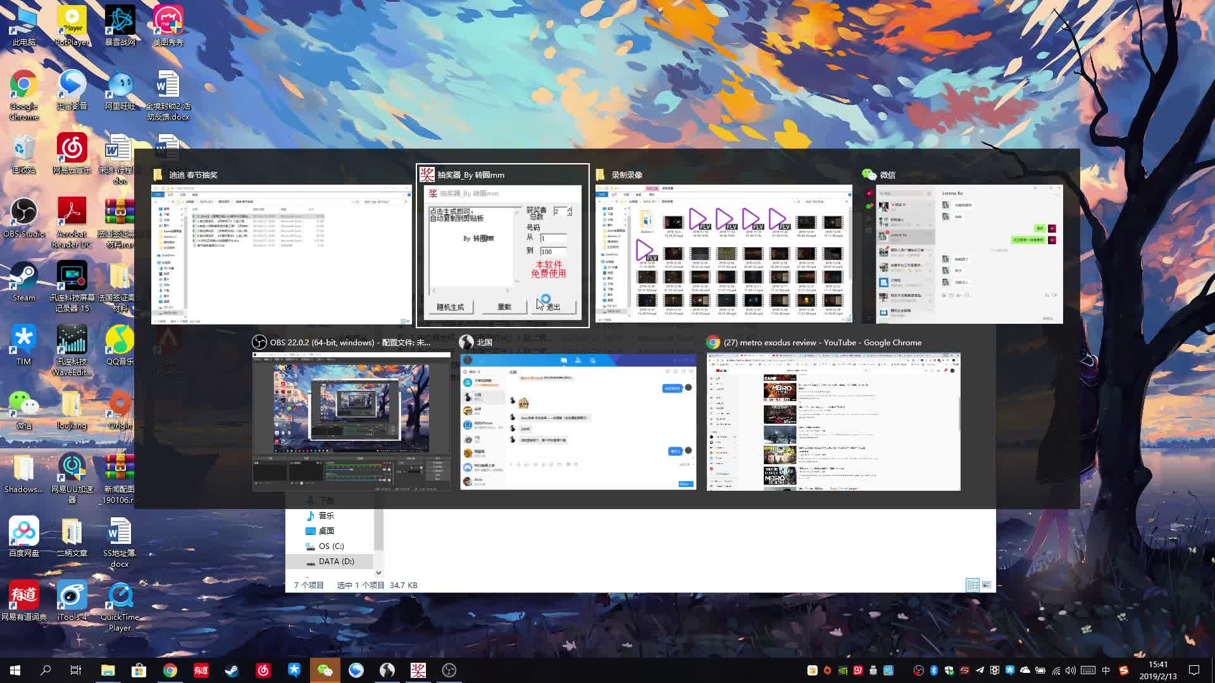This screenshot has height=683, width=1215.
Task: Open the NVIDIA tray icon
Action: coord(843,670)
